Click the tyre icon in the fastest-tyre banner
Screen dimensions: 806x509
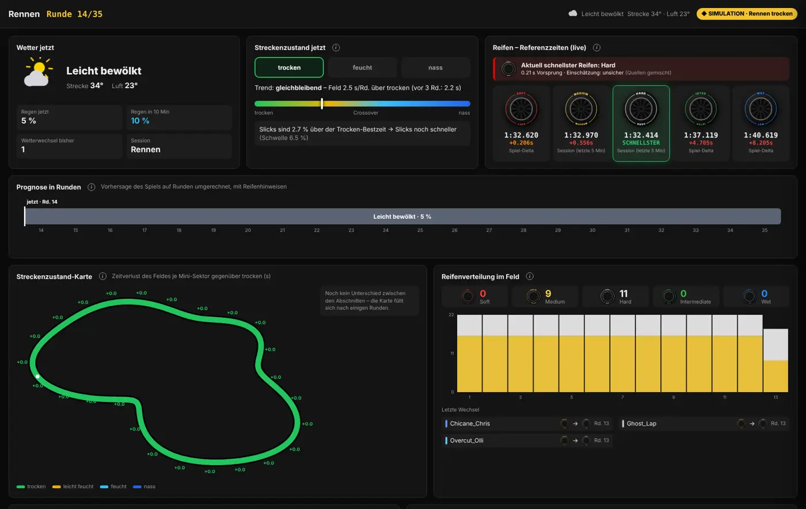pos(508,69)
